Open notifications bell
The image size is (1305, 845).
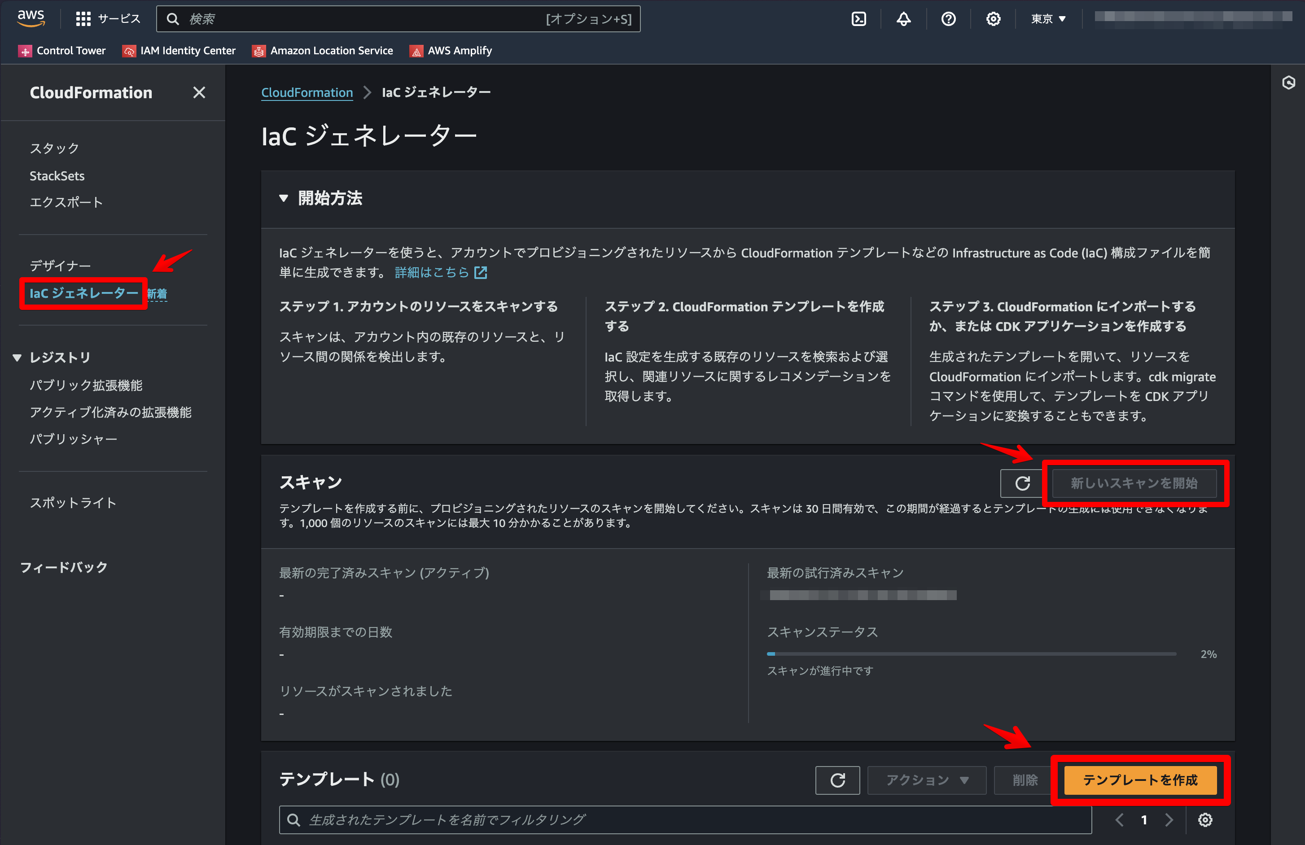click(903, 19)
